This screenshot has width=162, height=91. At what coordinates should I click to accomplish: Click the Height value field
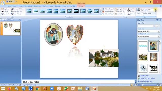click(151, 10)
